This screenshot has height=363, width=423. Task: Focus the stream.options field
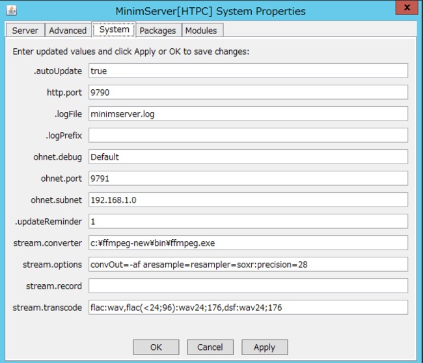coord(248,265)
